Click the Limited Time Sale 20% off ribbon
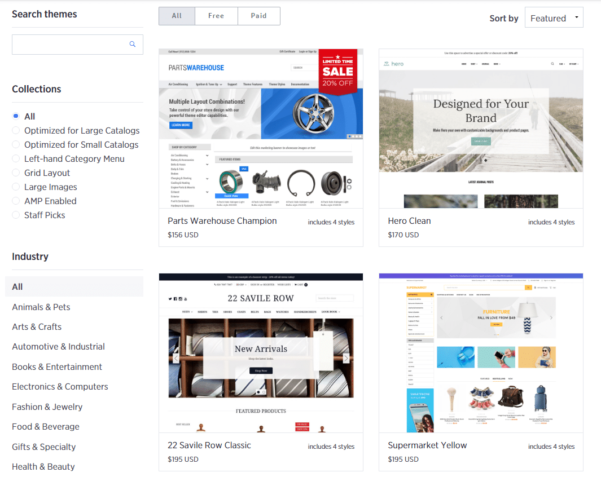Viewport: 601px width, 477px height. pos(337,71)
